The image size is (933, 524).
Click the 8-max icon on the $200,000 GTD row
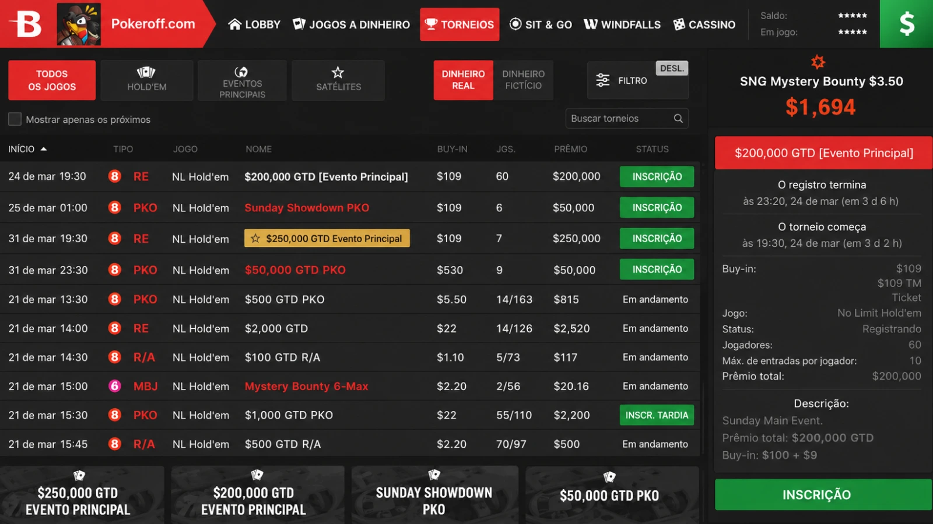point(115,176)
